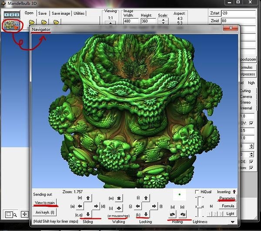
Task: Click the Ani keyfr. (I) button
Action: coord(45,212)
